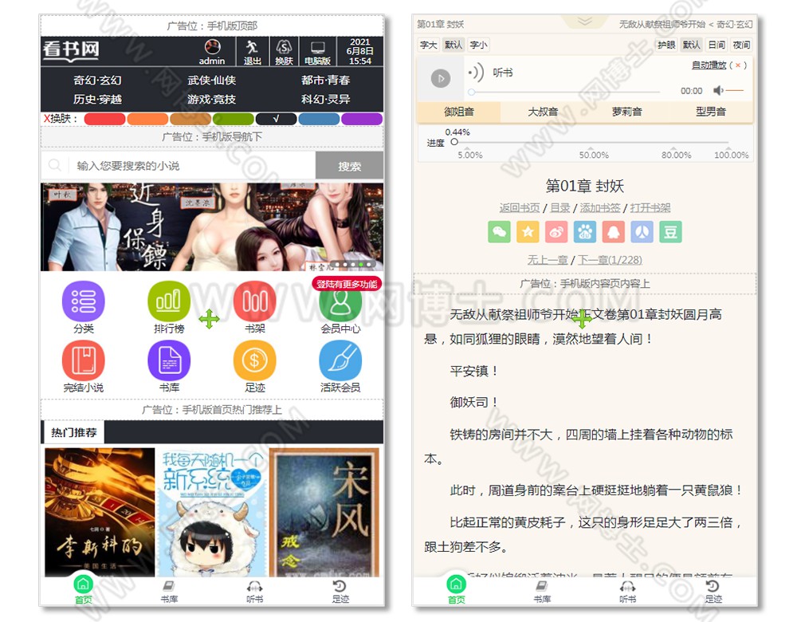This screenshot has height=622, width=797.
Task: Share via green Douban 豆 icon
Action: click(x=670, y=232)
